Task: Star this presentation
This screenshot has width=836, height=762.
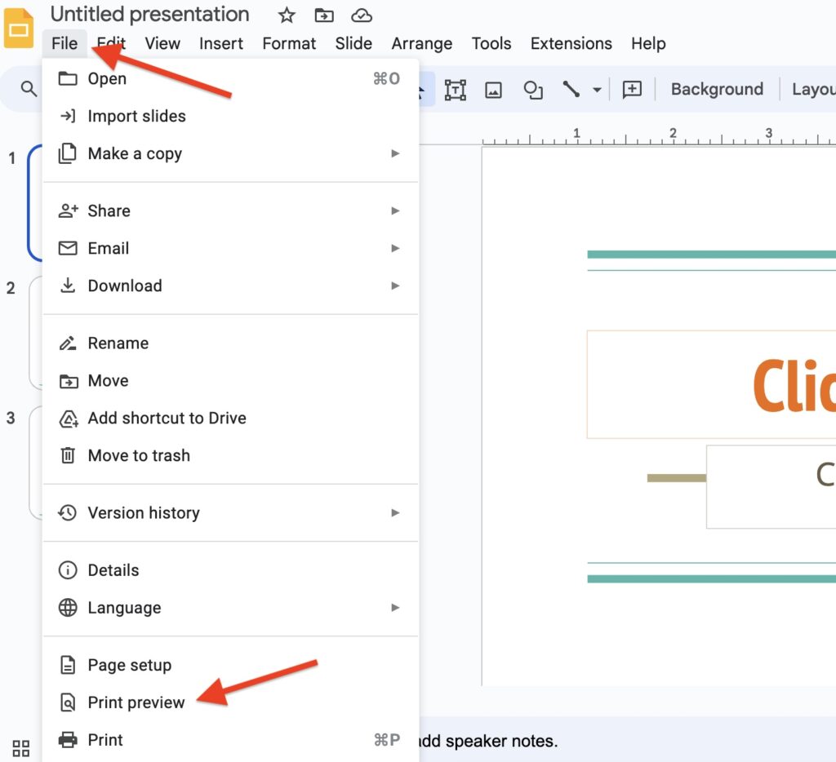Action: coord(286,15)
